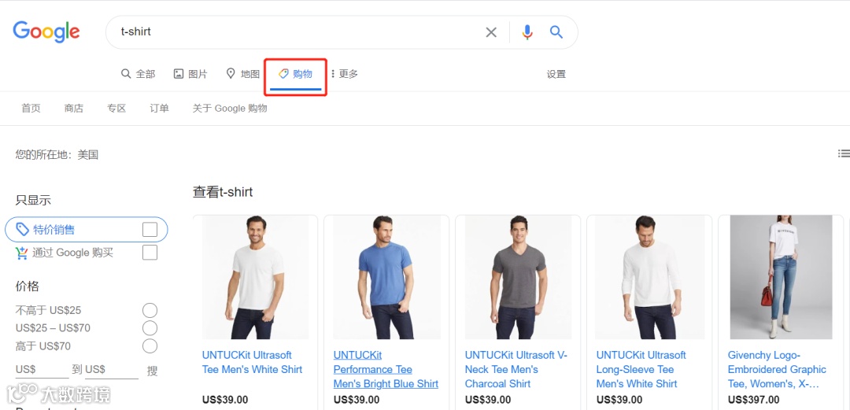Click the t-shirt search input field
850x410 pixels.
(298, 32)
